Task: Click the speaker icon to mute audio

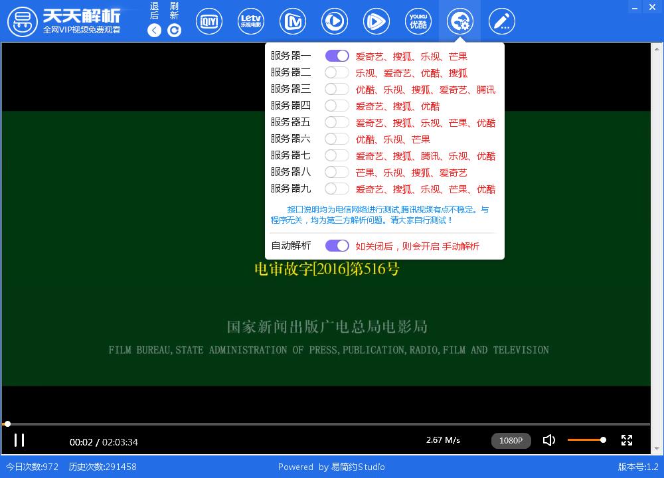Action: pos(550,439)
